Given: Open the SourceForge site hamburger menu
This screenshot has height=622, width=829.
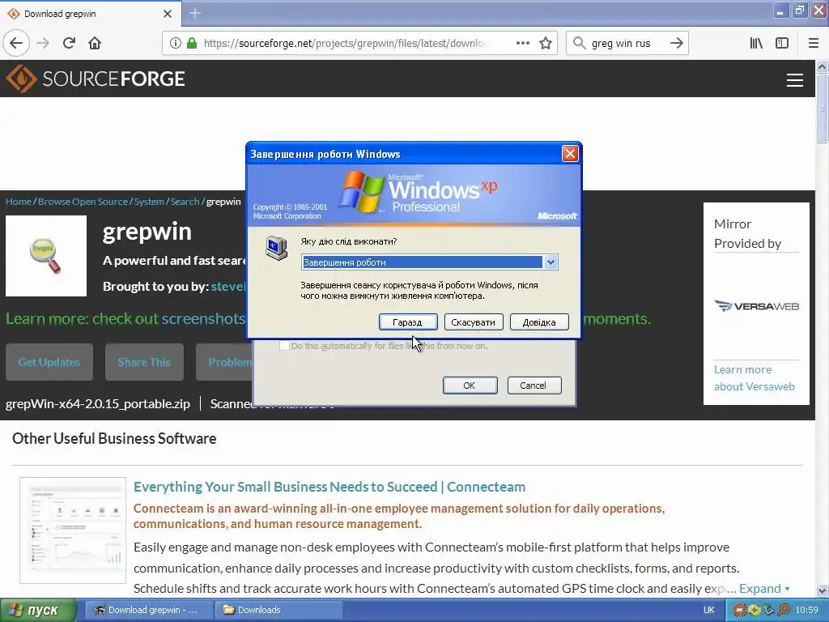Looking at the screenshot, I should (795, 80).
